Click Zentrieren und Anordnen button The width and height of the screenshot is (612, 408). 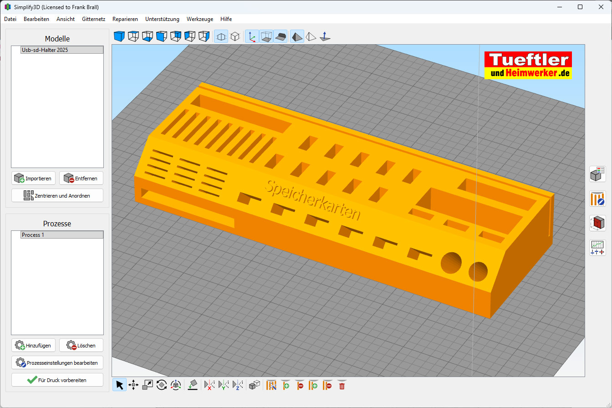click(x=57, y=195)
